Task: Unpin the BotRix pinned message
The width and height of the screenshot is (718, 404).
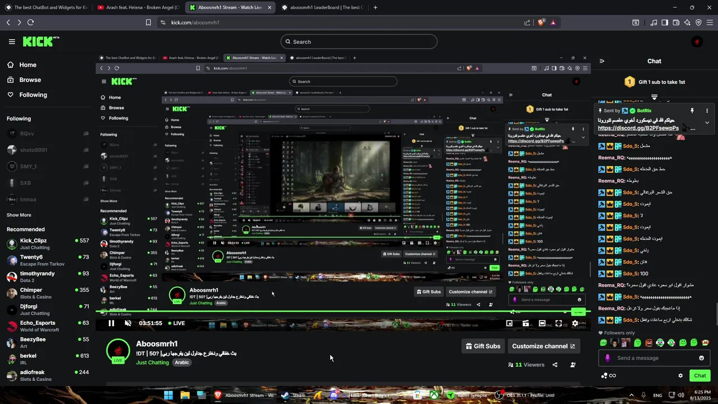Action: [692, 111]
